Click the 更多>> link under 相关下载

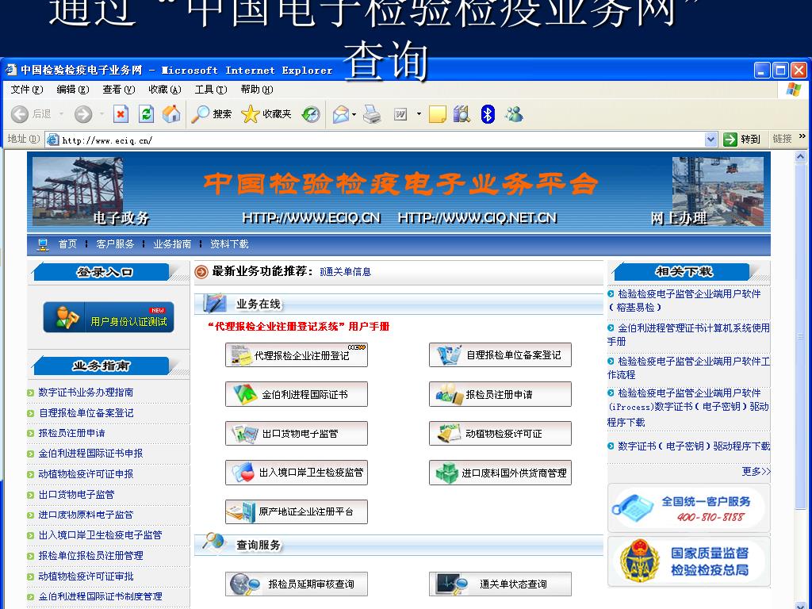click(756, 471)
